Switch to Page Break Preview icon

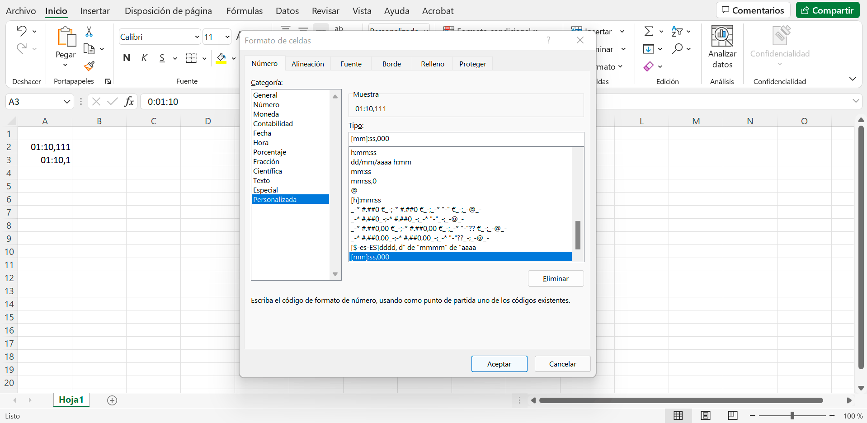pos(733,416)
